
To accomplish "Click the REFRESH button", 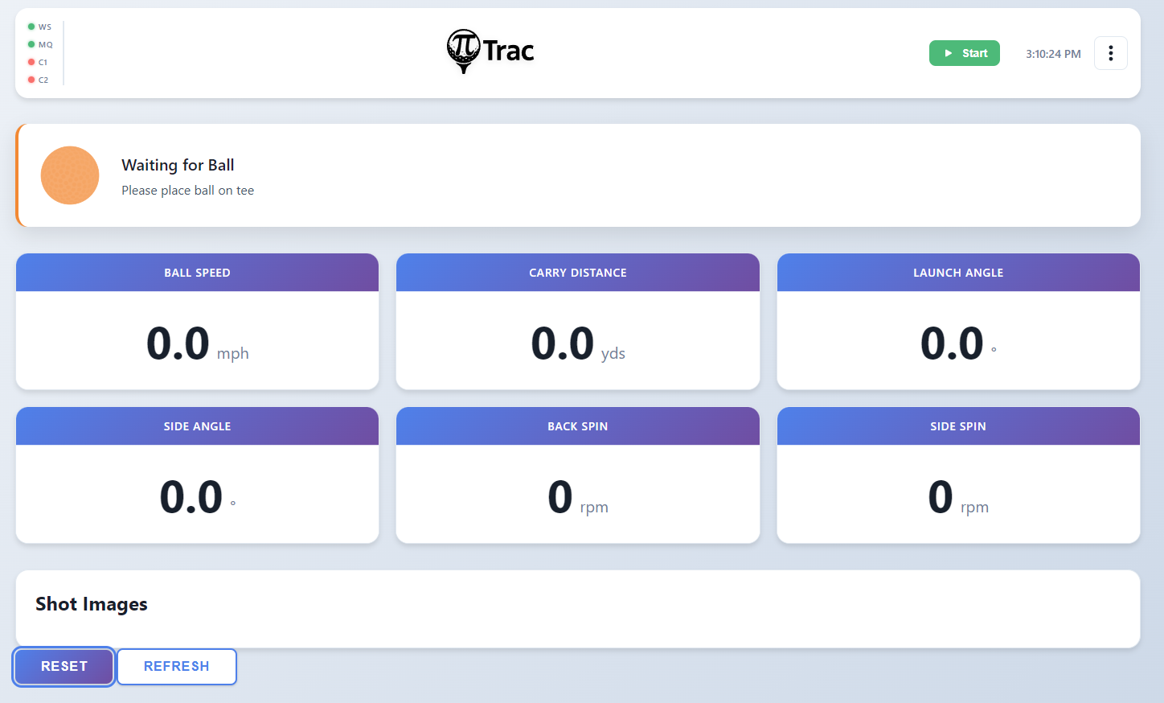I will click(x=177, y=666).
